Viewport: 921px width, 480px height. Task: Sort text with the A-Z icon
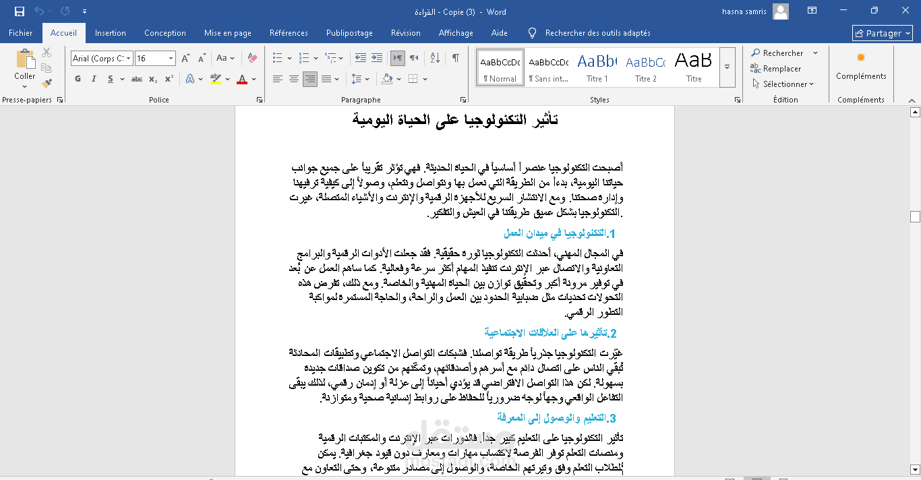pos(435,58)
